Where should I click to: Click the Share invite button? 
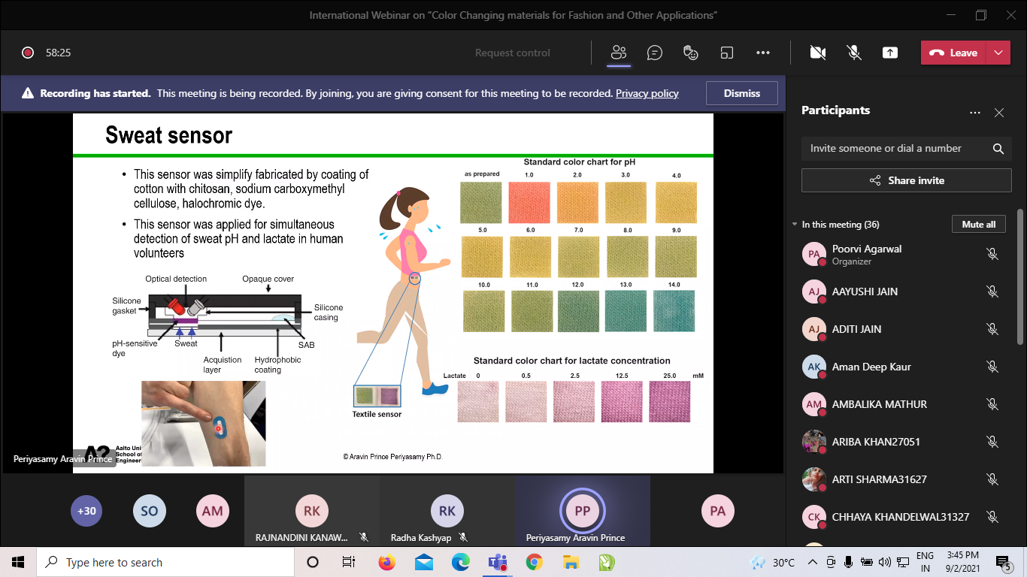[906, 180]
